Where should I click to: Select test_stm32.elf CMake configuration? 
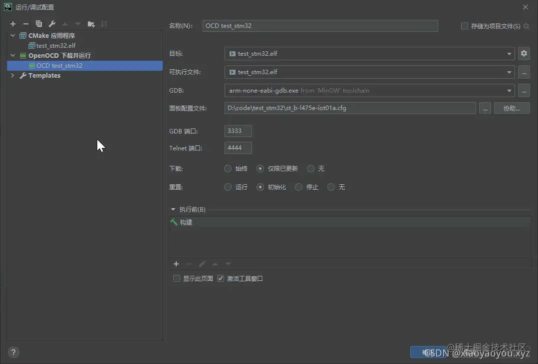(x=55, y=45)
